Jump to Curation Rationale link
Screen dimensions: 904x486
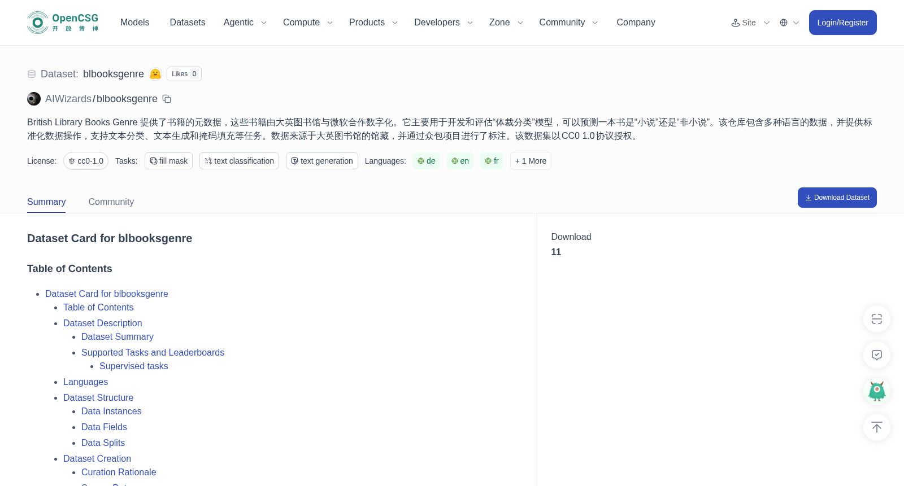[119, 472]
